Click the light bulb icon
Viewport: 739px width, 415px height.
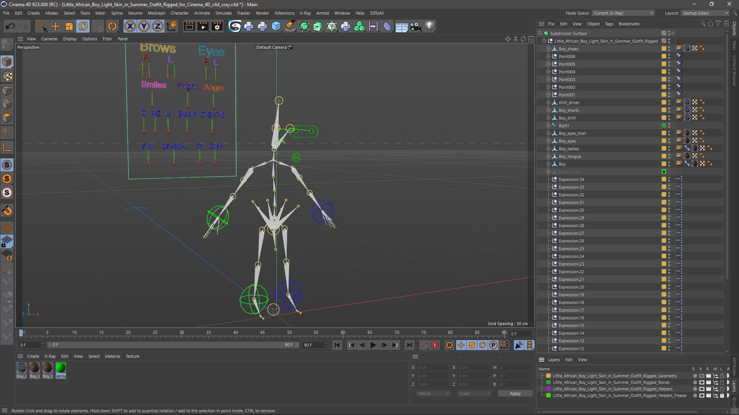point(430,26)
